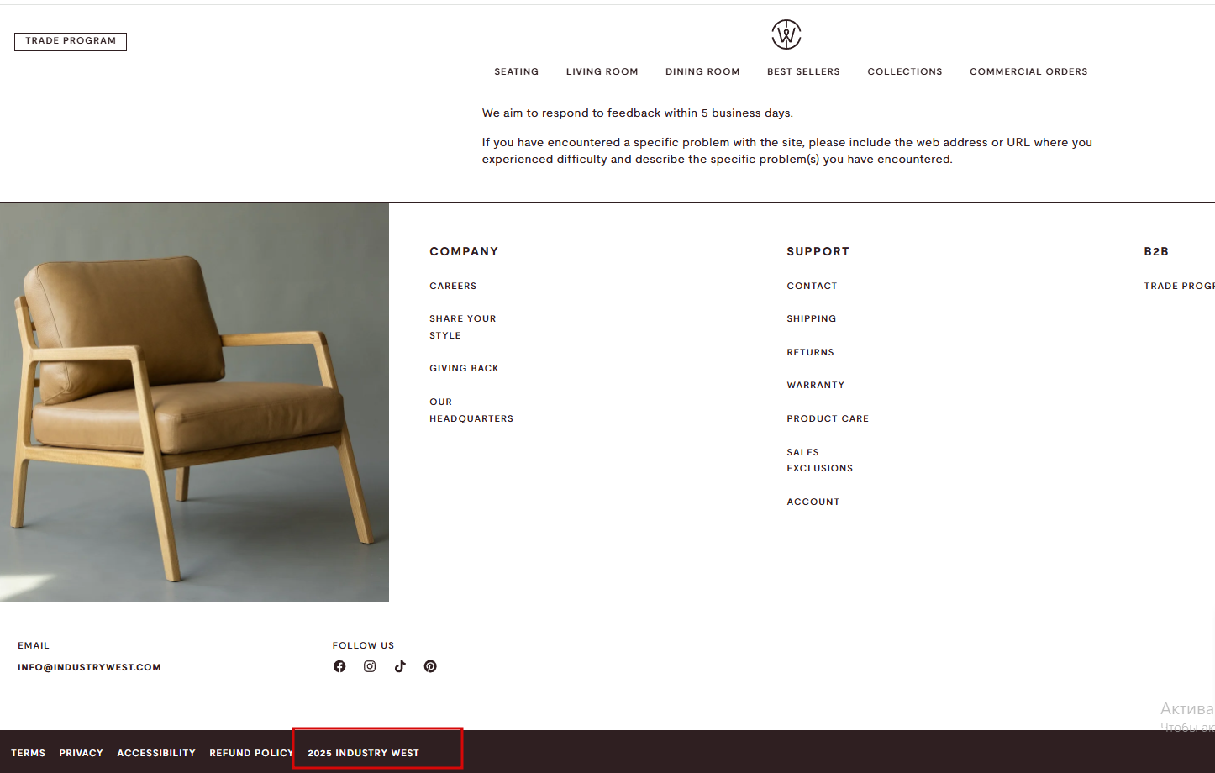1215x773 pixels.
Task: Click the Product Care link
Action: tap(828, 419)
